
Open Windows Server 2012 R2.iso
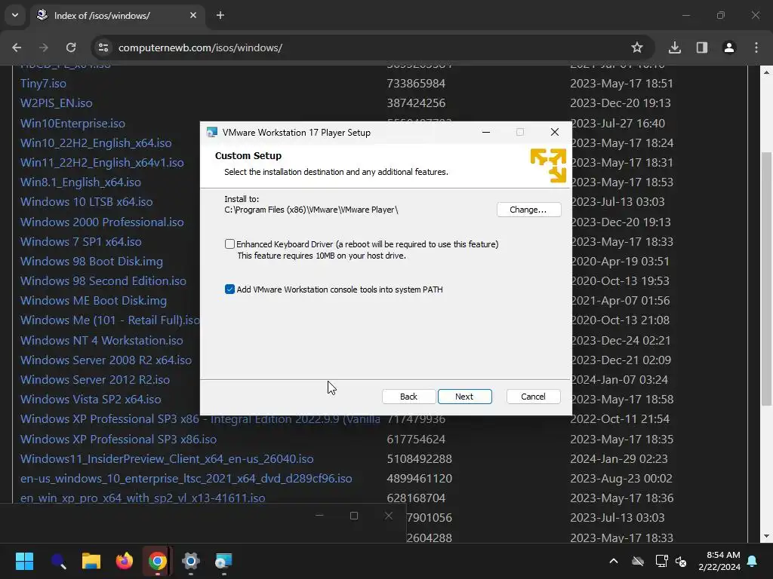(x=95, y=380)
